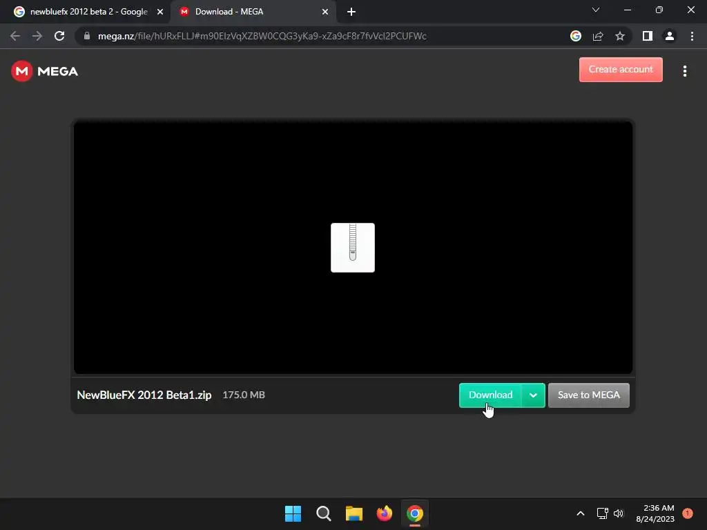Share this page using the share icon

(x=598, y=36)
